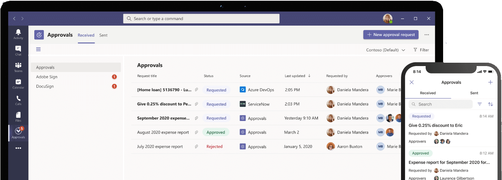Select the Received tab
This screenshot has width=502, height=180.
(86, 35)
